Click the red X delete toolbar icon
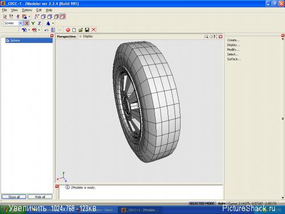This screenshot has height=214, width=285. 93,30
